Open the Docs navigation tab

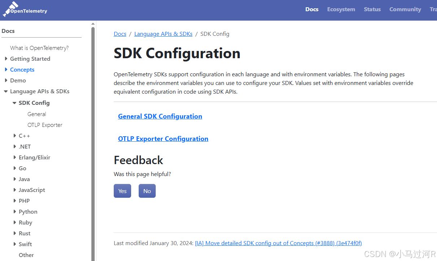312,9
